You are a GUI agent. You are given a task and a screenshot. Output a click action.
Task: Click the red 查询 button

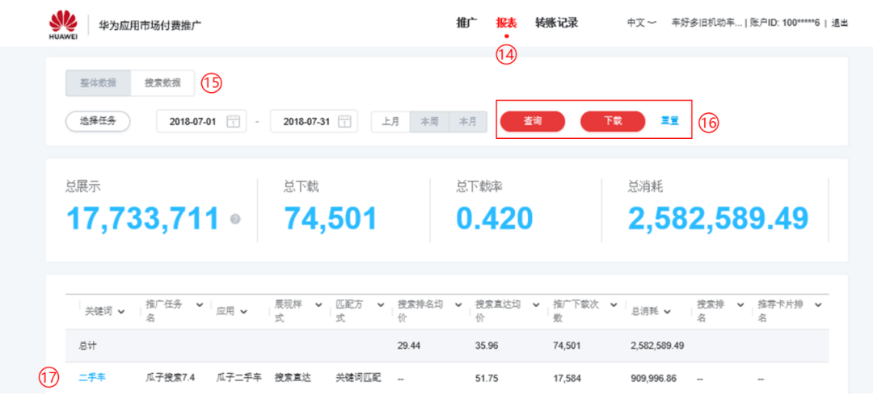[x=532, y=121]
